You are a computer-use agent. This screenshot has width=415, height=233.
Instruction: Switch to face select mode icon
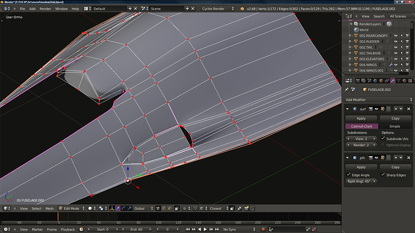pos(170,208)
